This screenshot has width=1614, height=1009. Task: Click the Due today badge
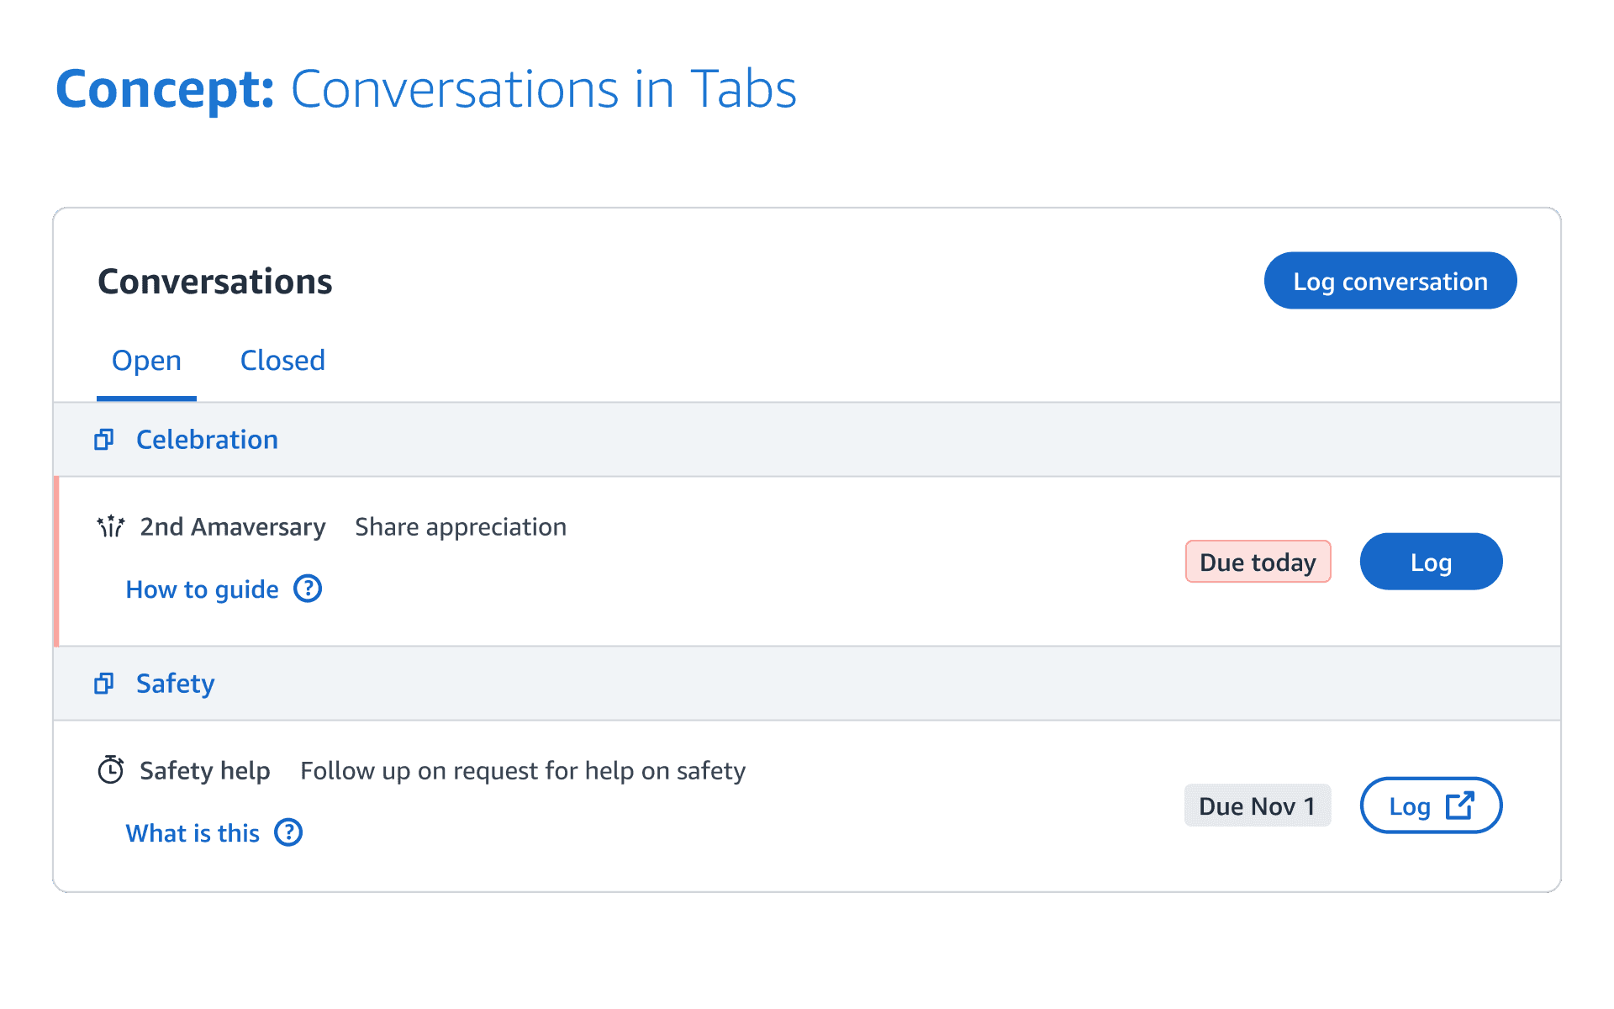1258,562
